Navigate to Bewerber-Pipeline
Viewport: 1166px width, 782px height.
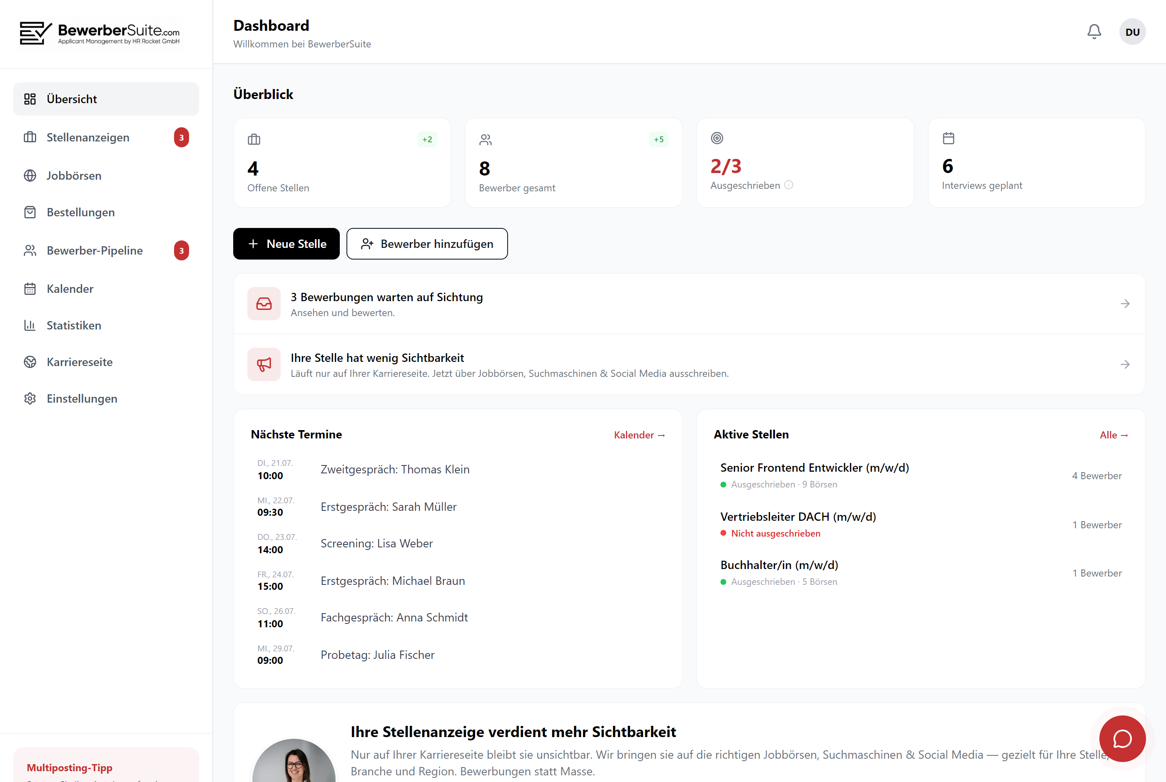[x=106, y=250]
